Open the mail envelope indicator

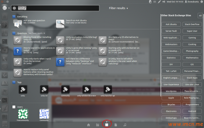coord(155,2)
